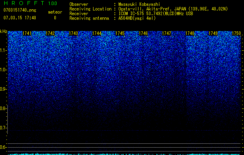Select the A504HB(yagi 4el) antenna text

coord(137,18)
